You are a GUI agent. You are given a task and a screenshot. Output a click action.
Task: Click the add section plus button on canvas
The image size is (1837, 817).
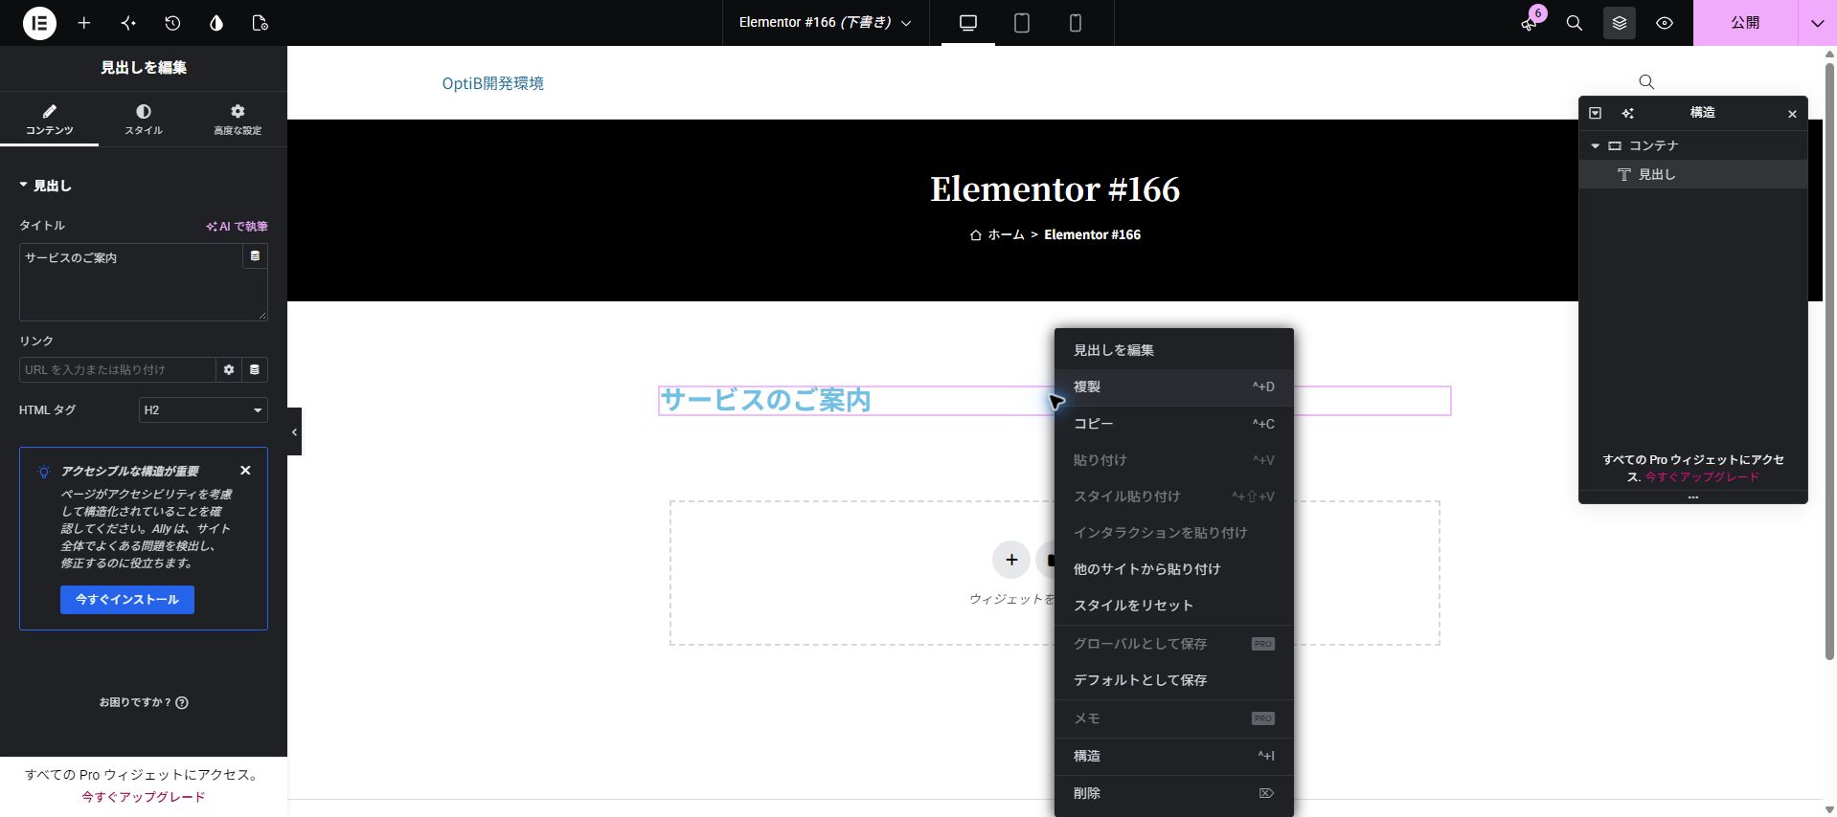1011,560
